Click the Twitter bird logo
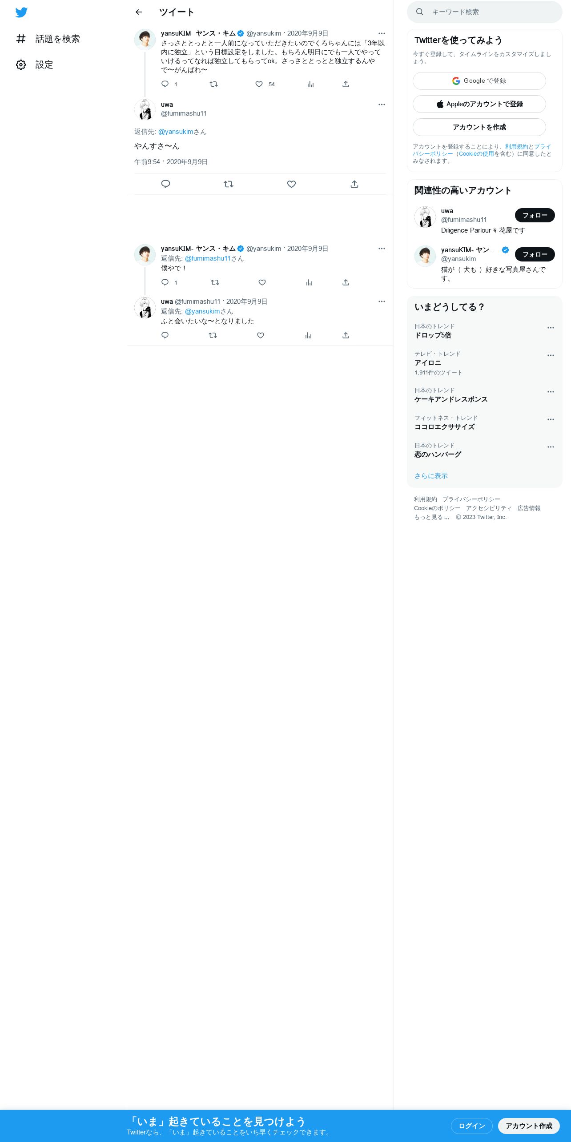The width and height of the screenshot is (571, 1142). tap(21, 12)
